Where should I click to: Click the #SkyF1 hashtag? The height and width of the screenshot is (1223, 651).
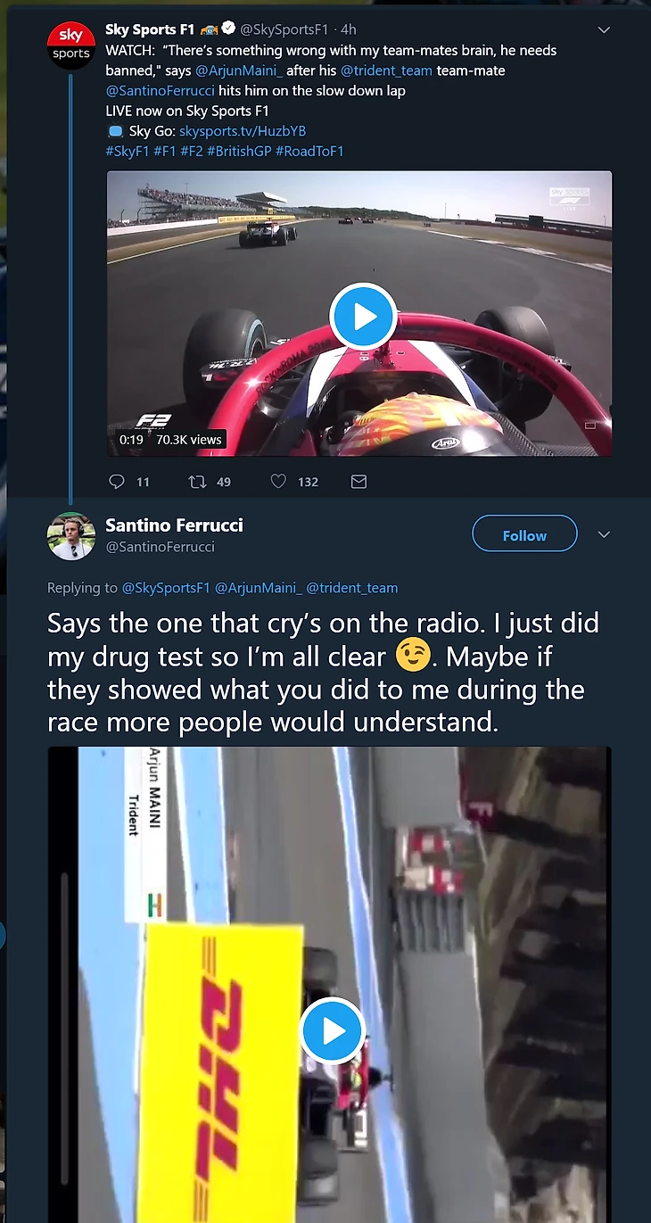[x=128, y=152]
